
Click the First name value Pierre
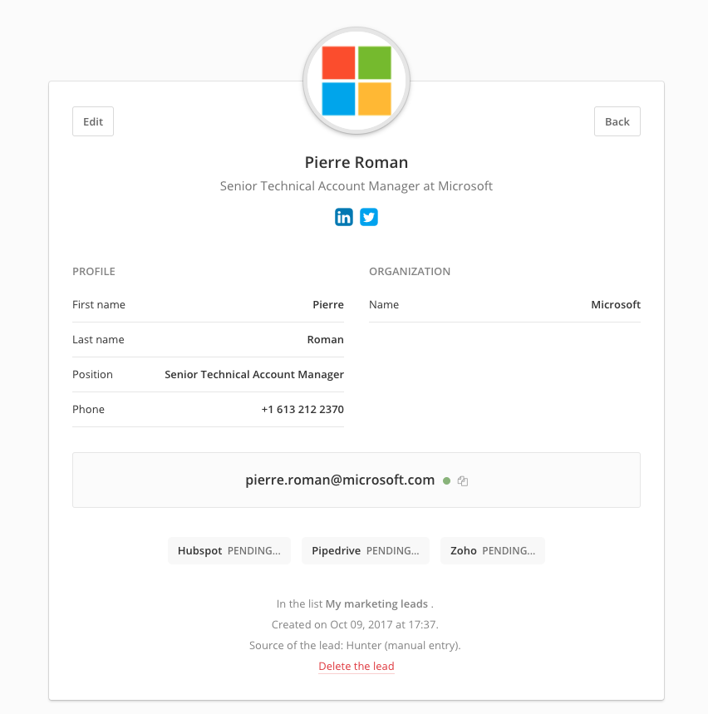pos(328,304)
